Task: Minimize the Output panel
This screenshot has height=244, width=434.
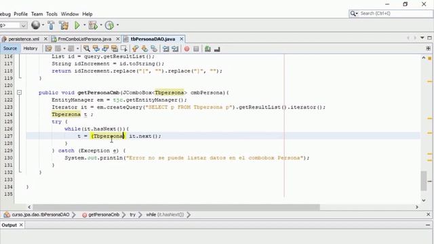Action: (x=428, y=225)
